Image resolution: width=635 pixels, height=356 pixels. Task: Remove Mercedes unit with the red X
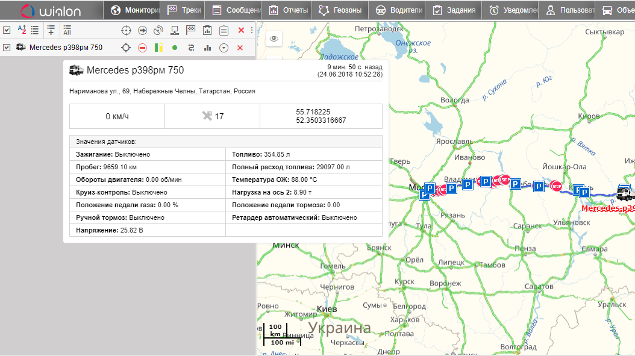click(240, 48)
